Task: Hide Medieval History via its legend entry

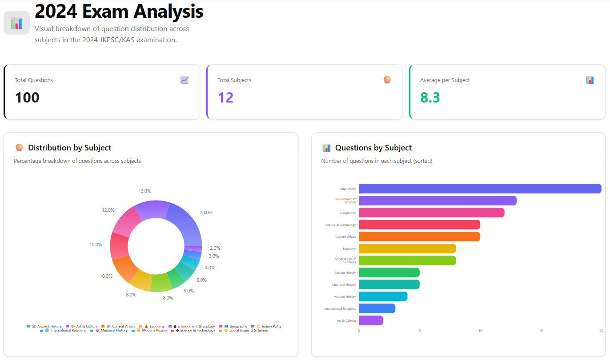Action: 114,331
